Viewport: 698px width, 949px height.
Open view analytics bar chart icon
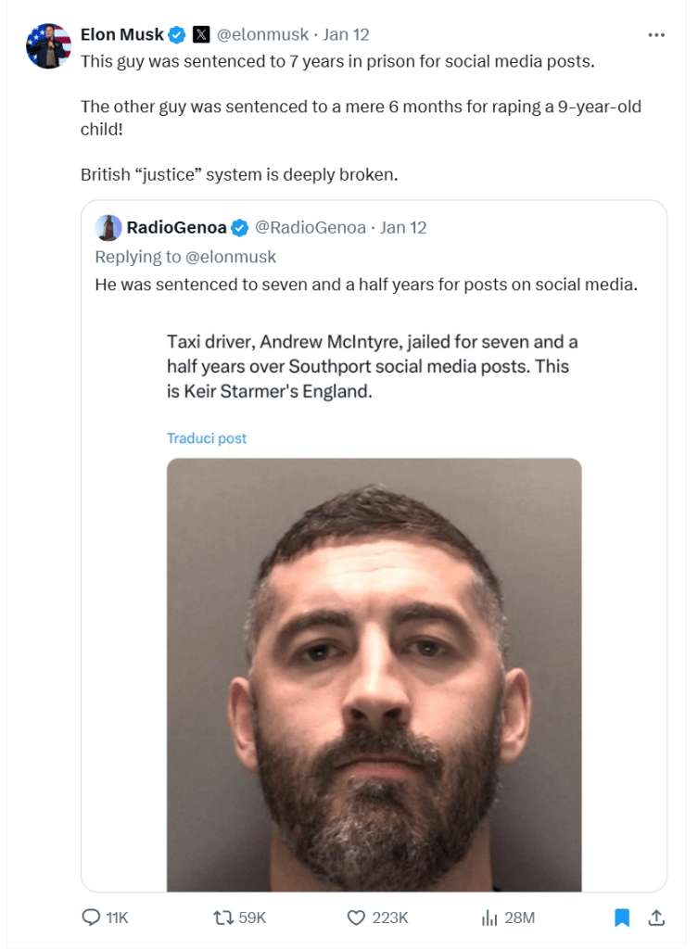pyautogui.click(x=489, y=918)
